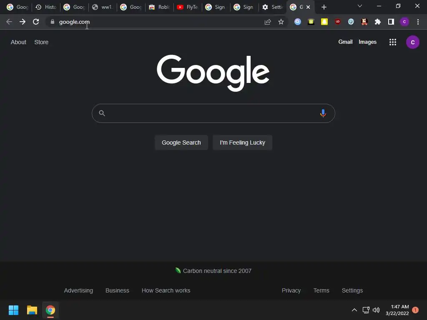Screen dimensions: 427x320
Task: Switch to the Settings tab
Action: [x=273, y=7]
